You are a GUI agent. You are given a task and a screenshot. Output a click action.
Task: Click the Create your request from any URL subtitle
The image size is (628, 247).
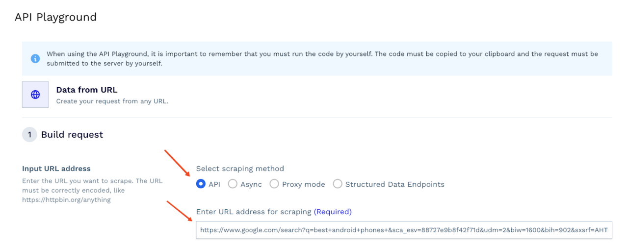click(x=112, y=101)
